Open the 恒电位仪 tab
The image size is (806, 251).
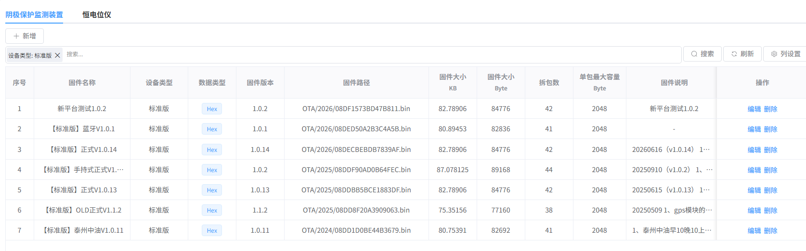click(97, 14)
